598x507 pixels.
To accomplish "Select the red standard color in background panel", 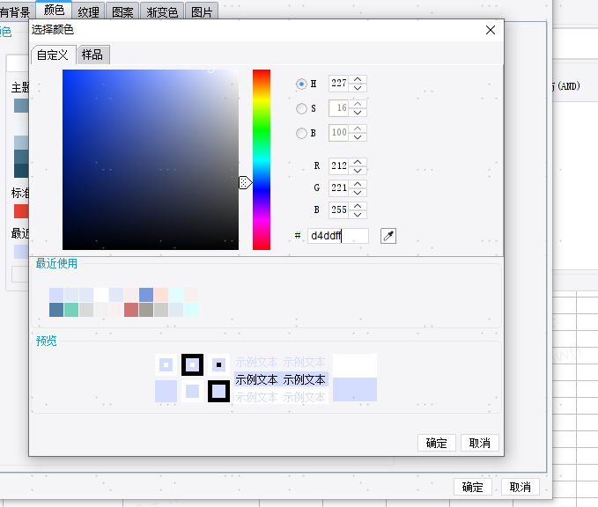I will click(21, 211).
